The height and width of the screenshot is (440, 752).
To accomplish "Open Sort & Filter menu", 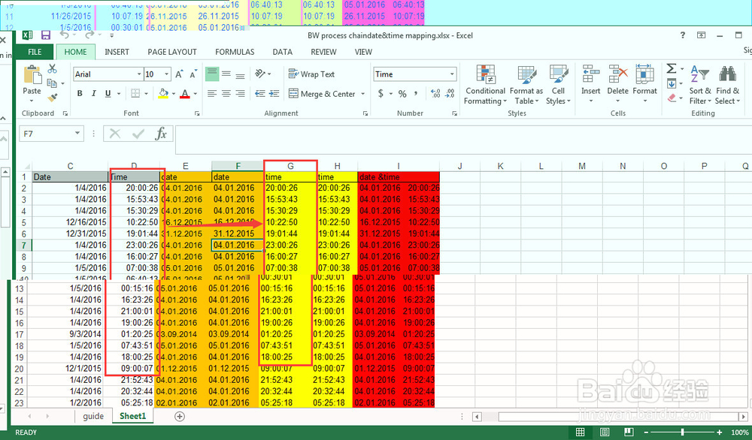I will (x=700, y=85).
